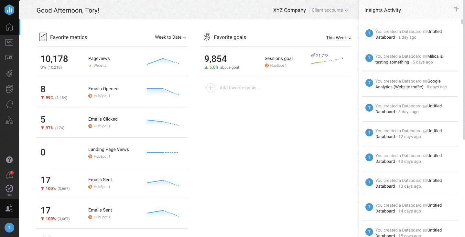
Task: Open notifications bell with red badge
Action: (9, 175)
